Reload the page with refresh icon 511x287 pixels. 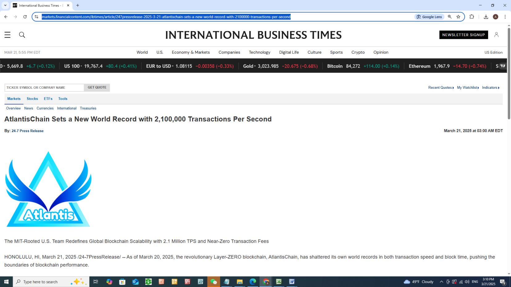(25, 17)
